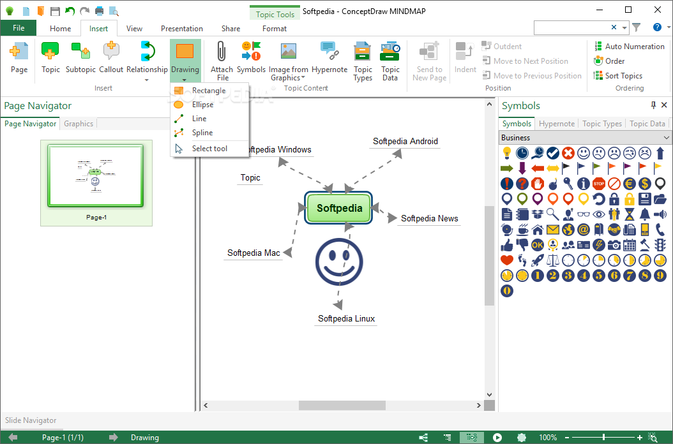
Task: Open Topic Data from the ribbon
Action: [x=389, y=61]
